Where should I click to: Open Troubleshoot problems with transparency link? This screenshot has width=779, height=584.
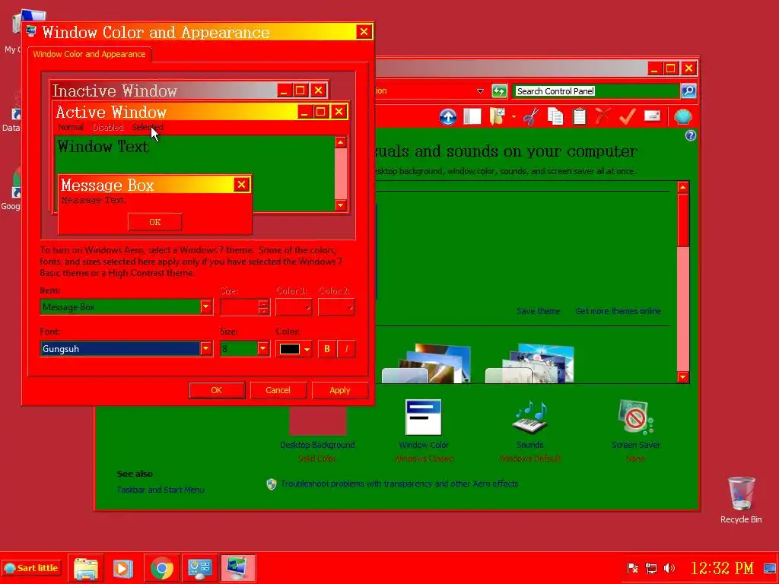[x=399, y=484]
